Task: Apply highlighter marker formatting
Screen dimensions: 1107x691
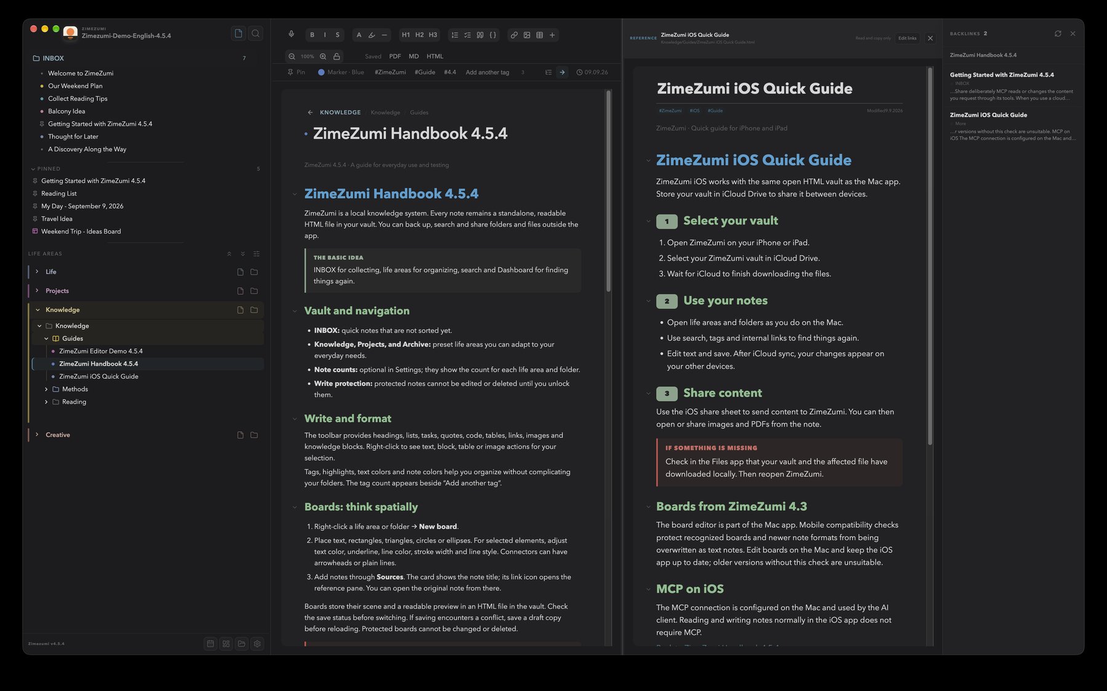Action: coord(371,35)
